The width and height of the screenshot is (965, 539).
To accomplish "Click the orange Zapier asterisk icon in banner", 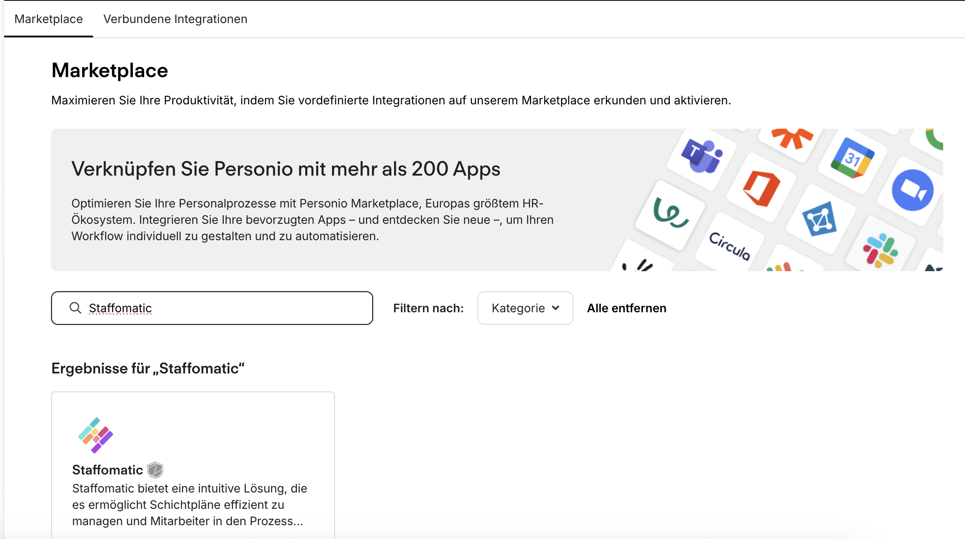I will 792,138.
